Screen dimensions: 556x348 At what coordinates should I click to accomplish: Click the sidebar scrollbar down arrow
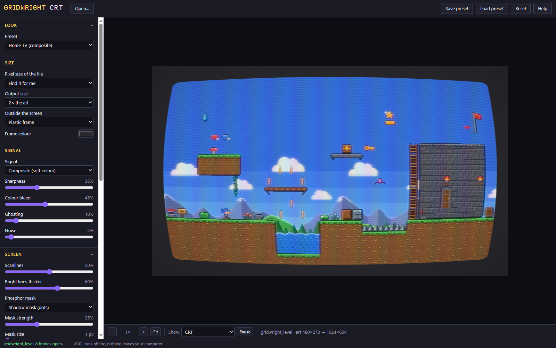pos(101,335)
